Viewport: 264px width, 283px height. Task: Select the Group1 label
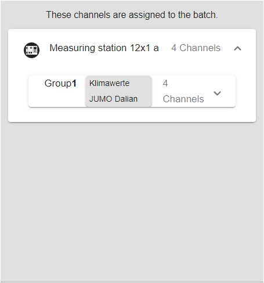pos(60,84)
